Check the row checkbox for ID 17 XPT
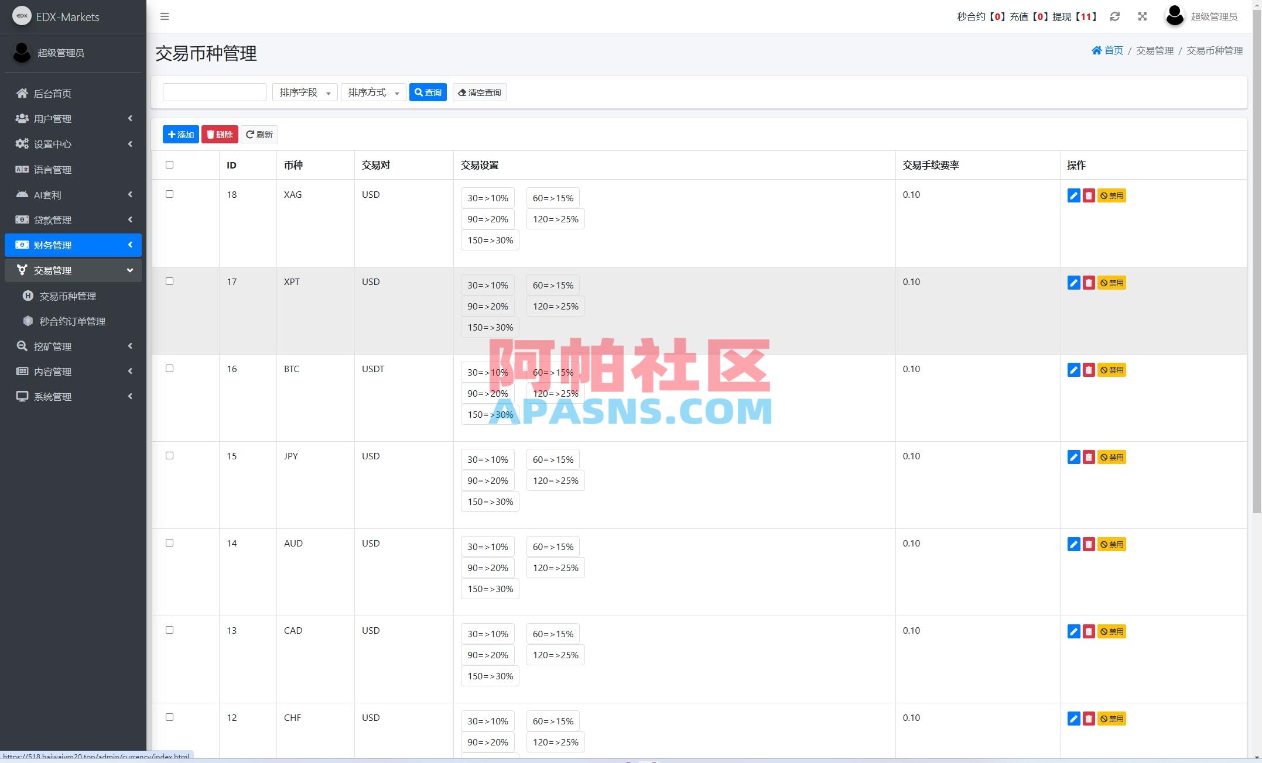This screenshot has height=763, width=1262. tap(170, 281)
